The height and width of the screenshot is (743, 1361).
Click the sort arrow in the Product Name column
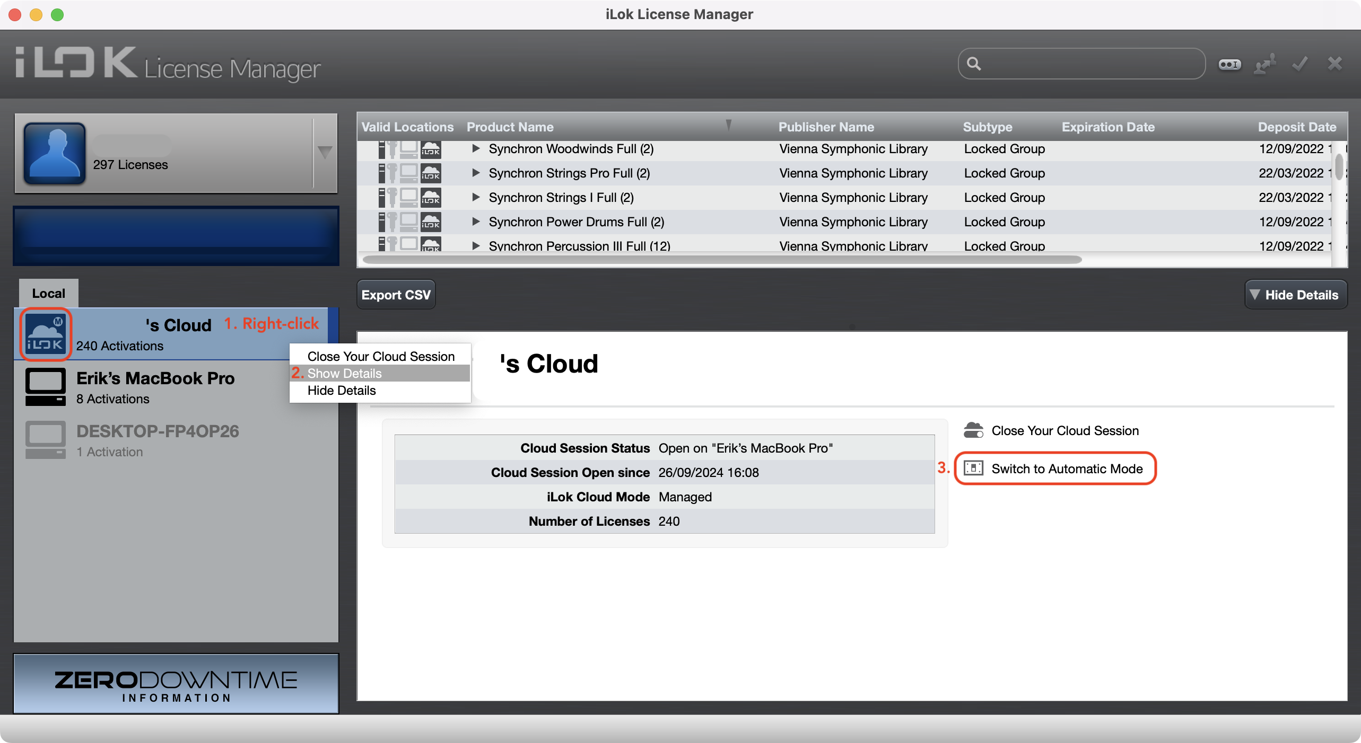click(729, 125)
